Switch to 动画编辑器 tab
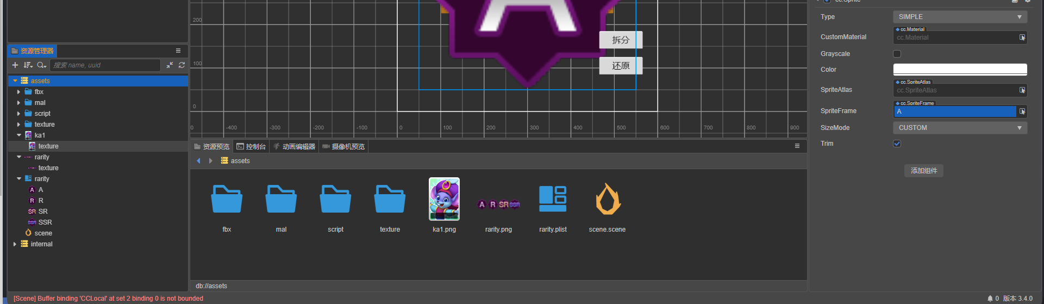The height and width of the screenshot is (304, 1044). point(294,146)
